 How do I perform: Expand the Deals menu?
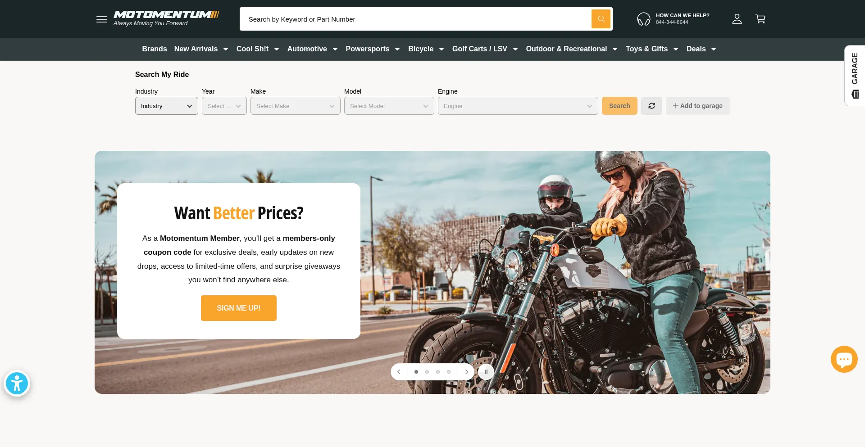701,49
